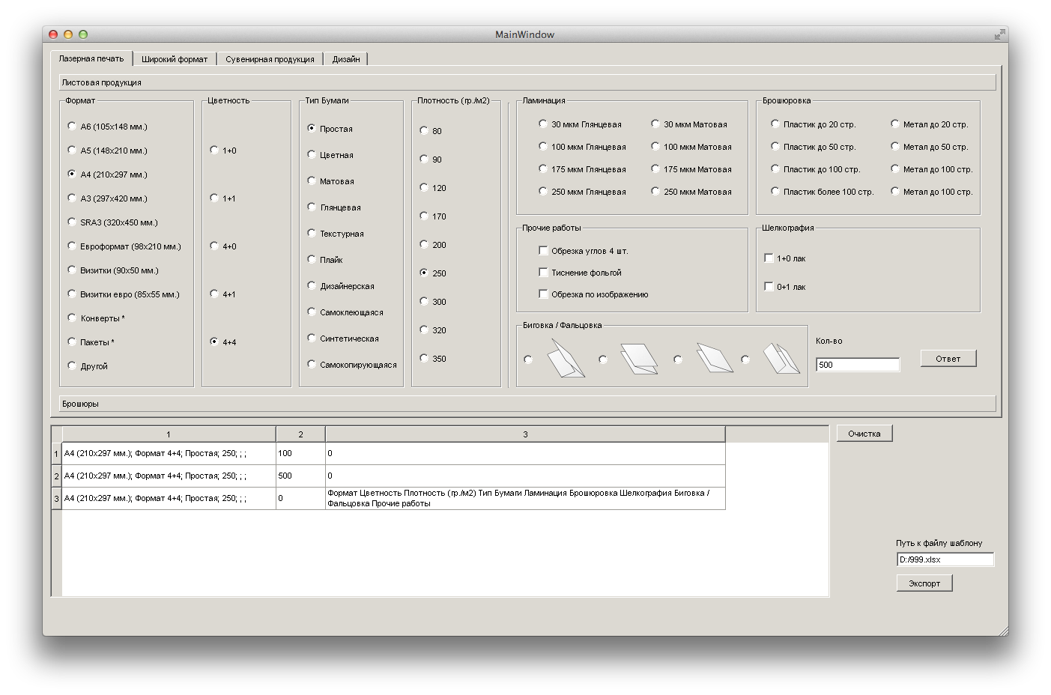Screen dimensions: 1051x695
Task: Open the Широкий формат tab
Action: coord(175,59)
